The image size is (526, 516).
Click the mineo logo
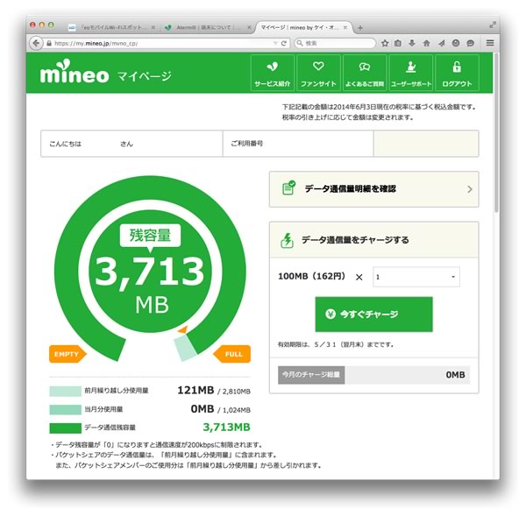75,72
